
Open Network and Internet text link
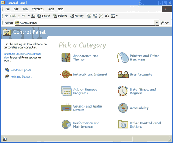pos(90,74)
